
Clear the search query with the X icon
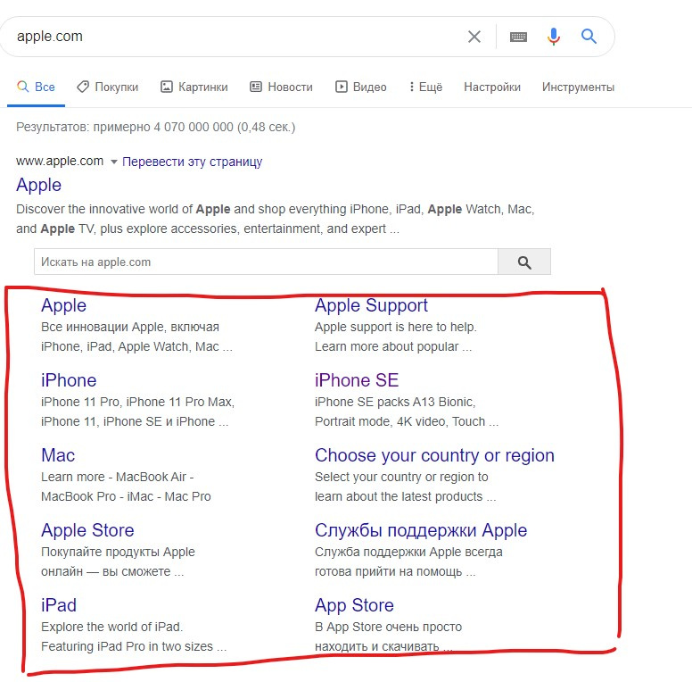pyautogui.click(x=474, y=37)
